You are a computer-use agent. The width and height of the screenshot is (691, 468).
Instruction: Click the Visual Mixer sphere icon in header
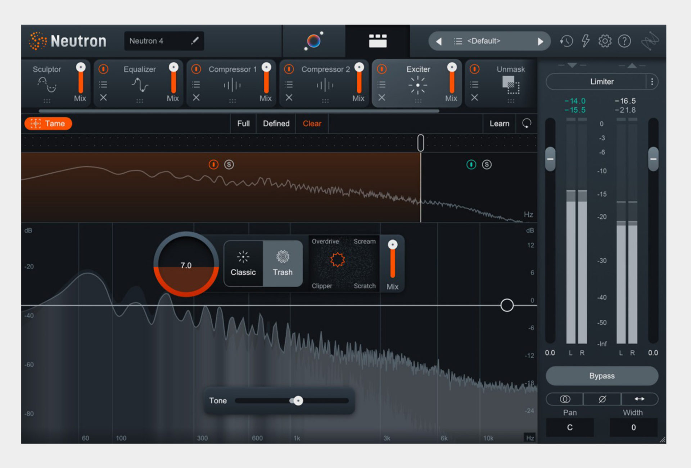[313, 41]
